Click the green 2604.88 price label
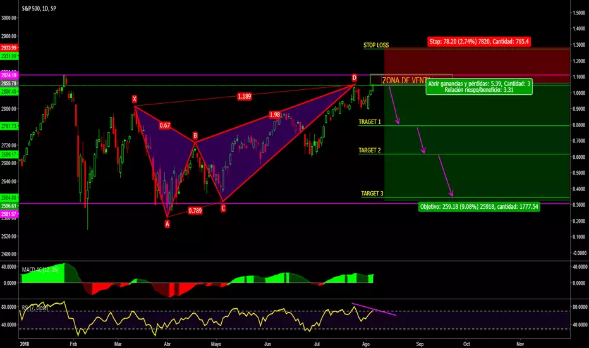This screenshot has height=348, width=589. (x=9, y=197)
